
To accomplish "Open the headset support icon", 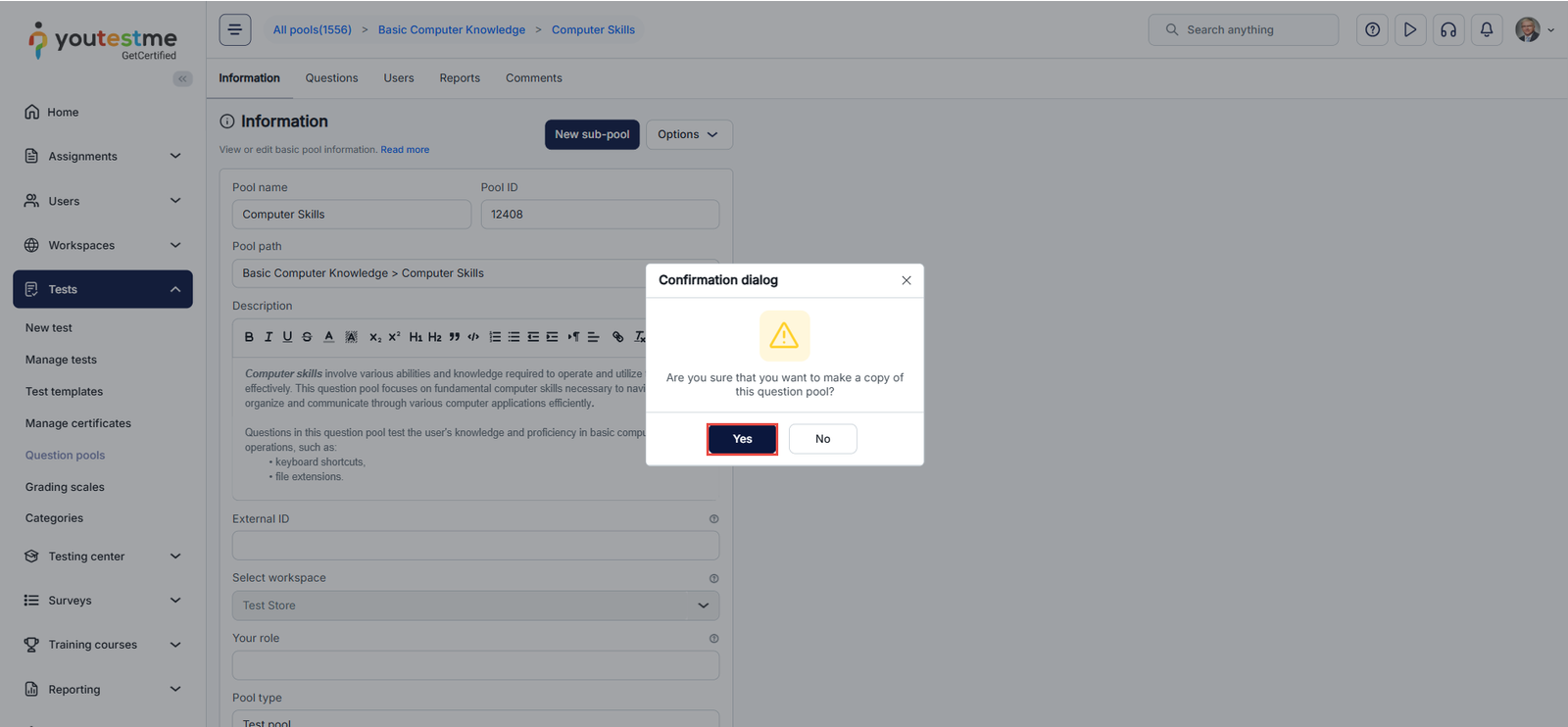I will pos(1448,30).
